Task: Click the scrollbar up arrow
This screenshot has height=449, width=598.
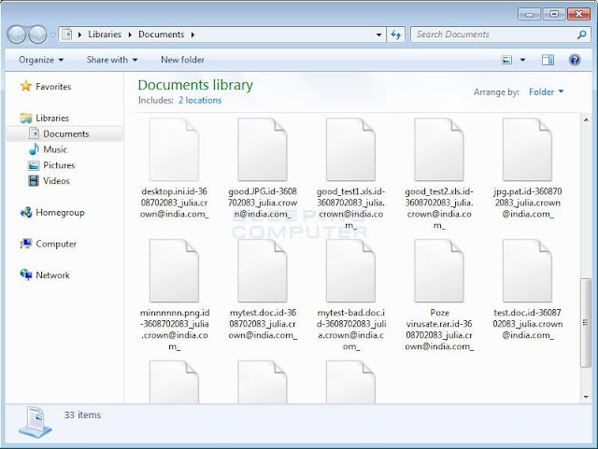Action: [x=586, y=120]
